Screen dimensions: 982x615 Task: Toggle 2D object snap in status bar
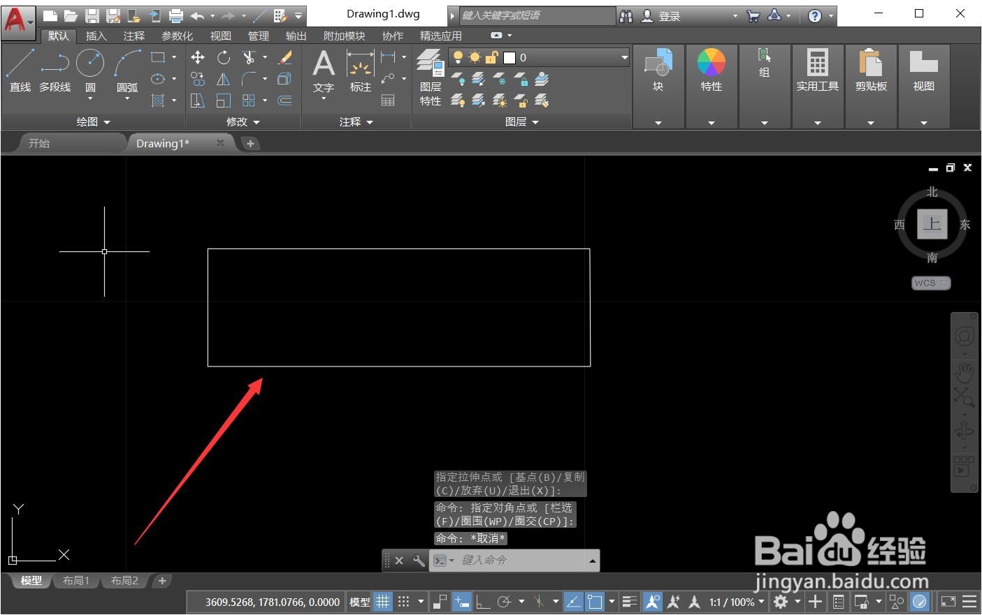coord(595,601)
